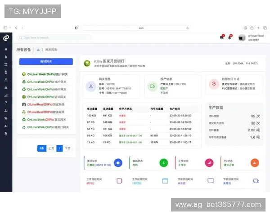The image size is (270, 216).
Task: Click the 23-05-30 18:22:52 time cell
Action: [x=180, y=129]
